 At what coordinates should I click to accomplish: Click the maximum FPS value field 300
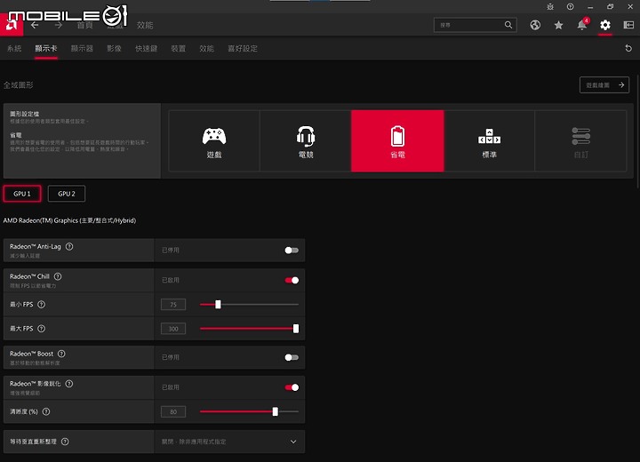pos(173,329)
